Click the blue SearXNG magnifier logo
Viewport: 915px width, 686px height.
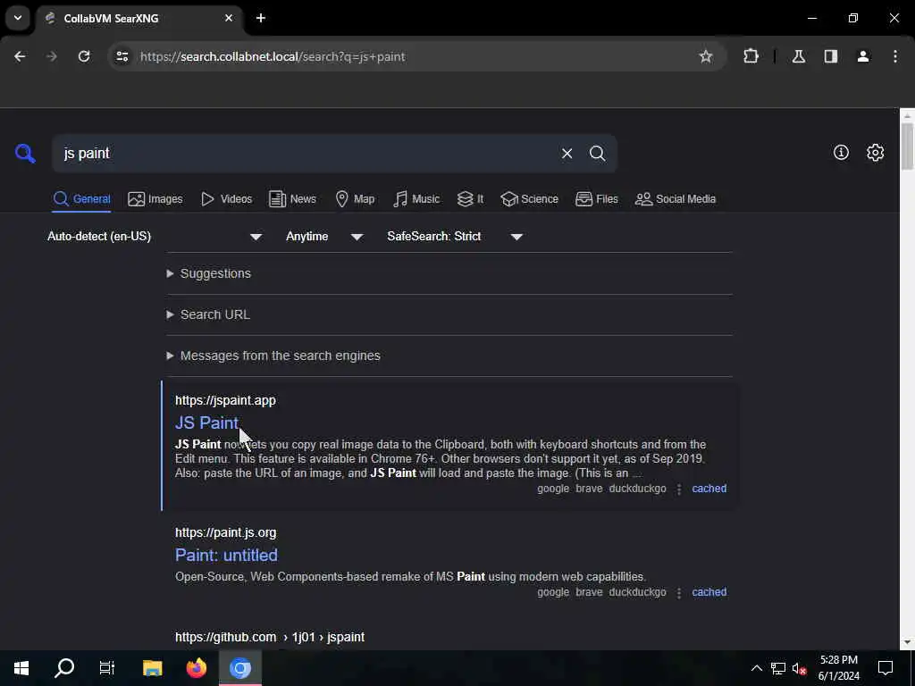click(x=25, y=154)
